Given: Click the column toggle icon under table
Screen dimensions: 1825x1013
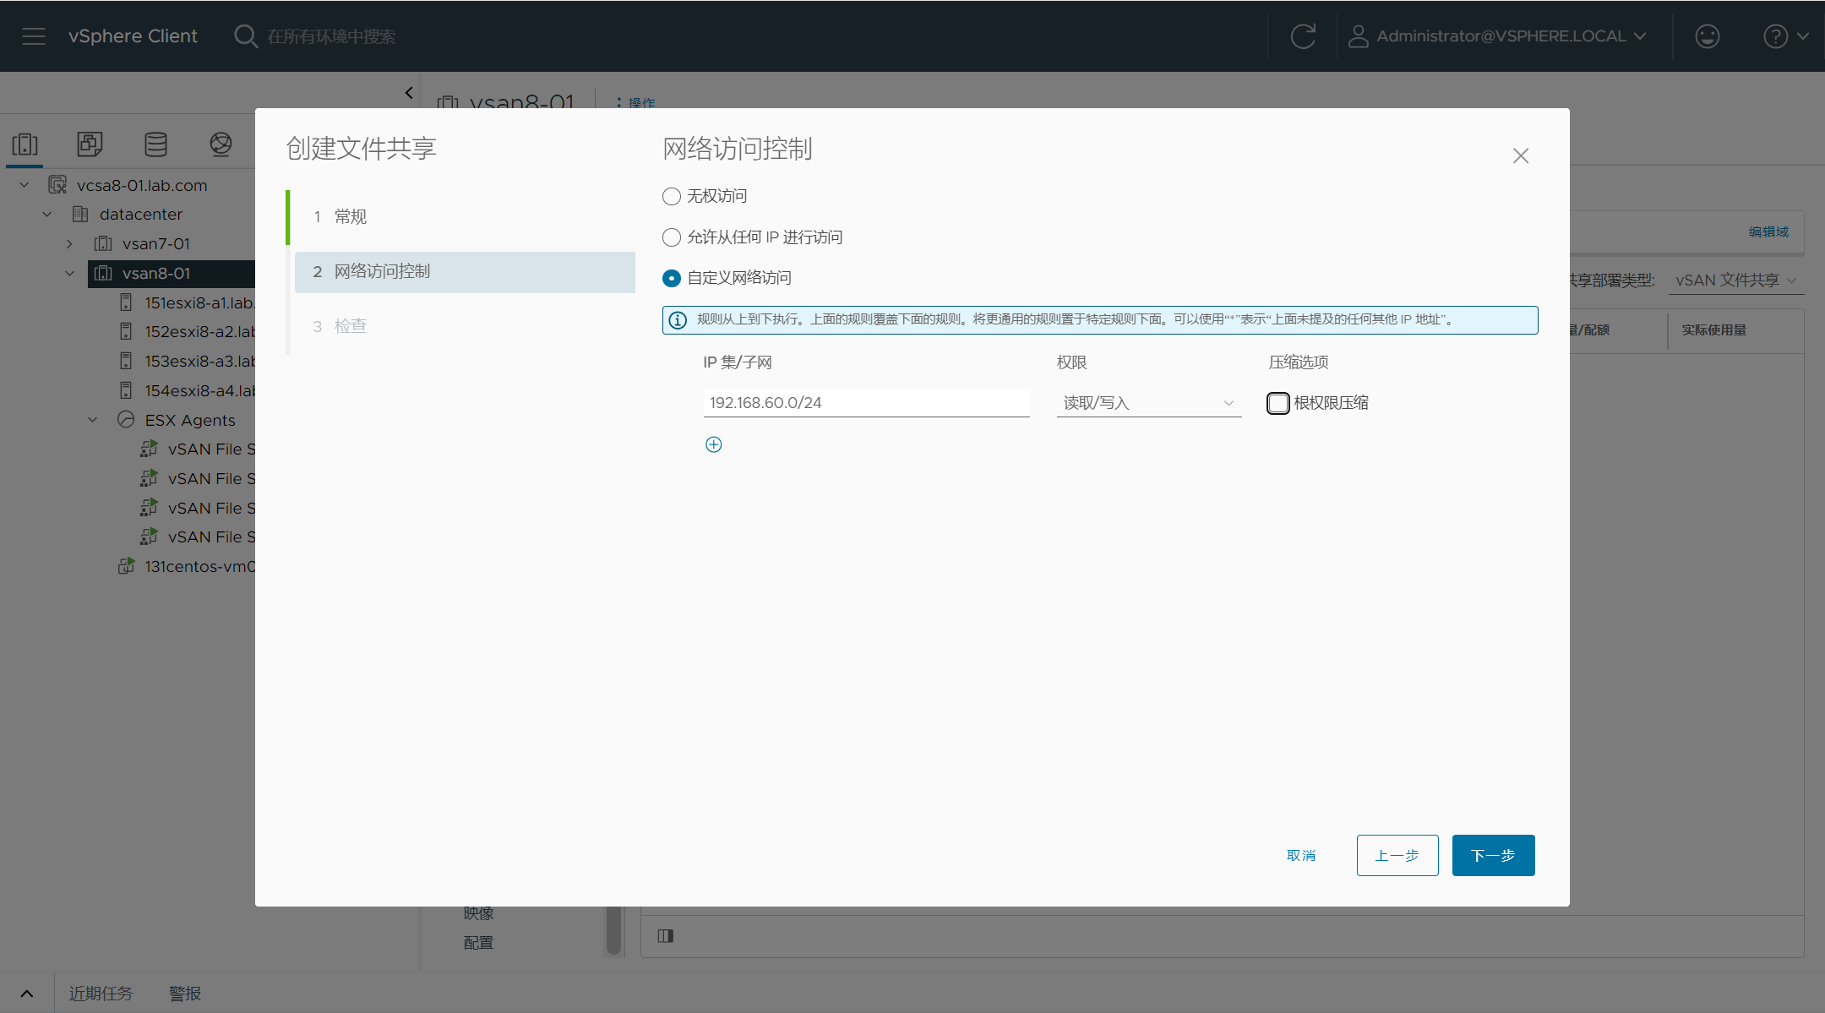Looking at the screenshot, I should [666, 935].
